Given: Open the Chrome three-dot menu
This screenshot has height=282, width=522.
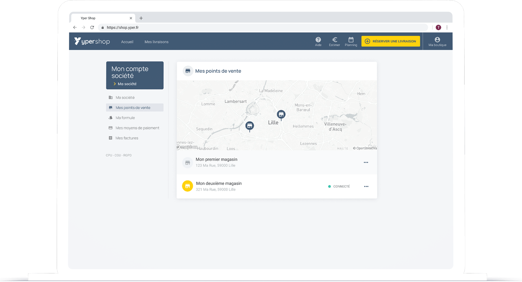Looking at the screenshot, I should click(x=447, y=28).
